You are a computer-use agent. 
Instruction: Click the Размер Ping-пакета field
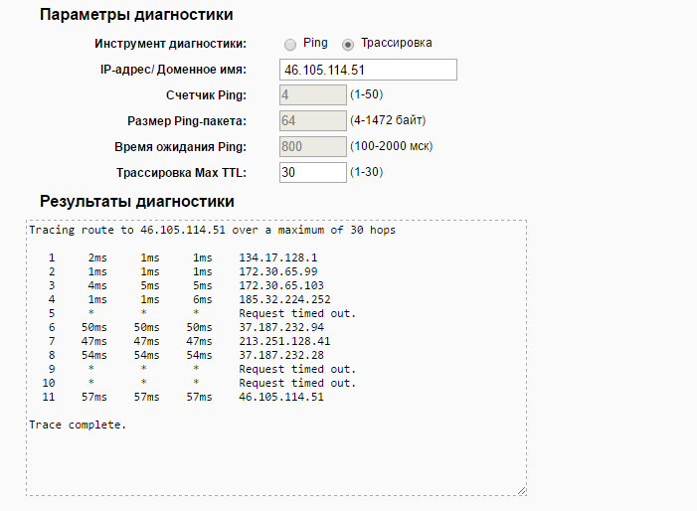(312, 121)
